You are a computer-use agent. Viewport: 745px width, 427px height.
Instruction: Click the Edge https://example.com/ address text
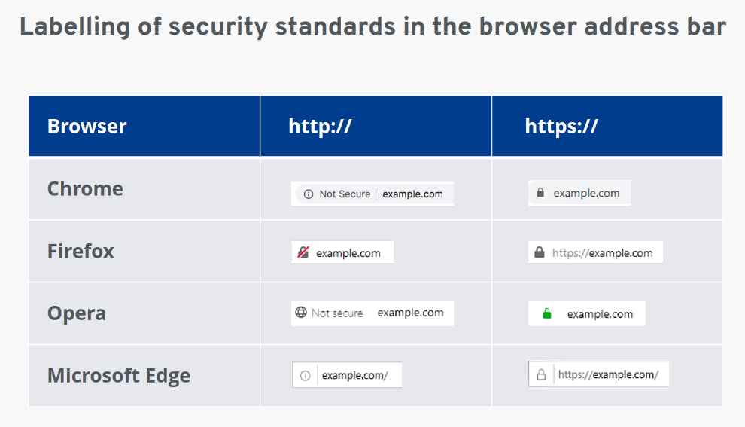click(x=608, y=374)
